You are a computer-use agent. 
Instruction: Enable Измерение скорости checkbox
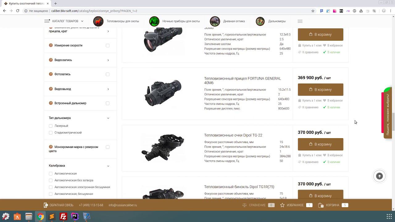[108, 45]
